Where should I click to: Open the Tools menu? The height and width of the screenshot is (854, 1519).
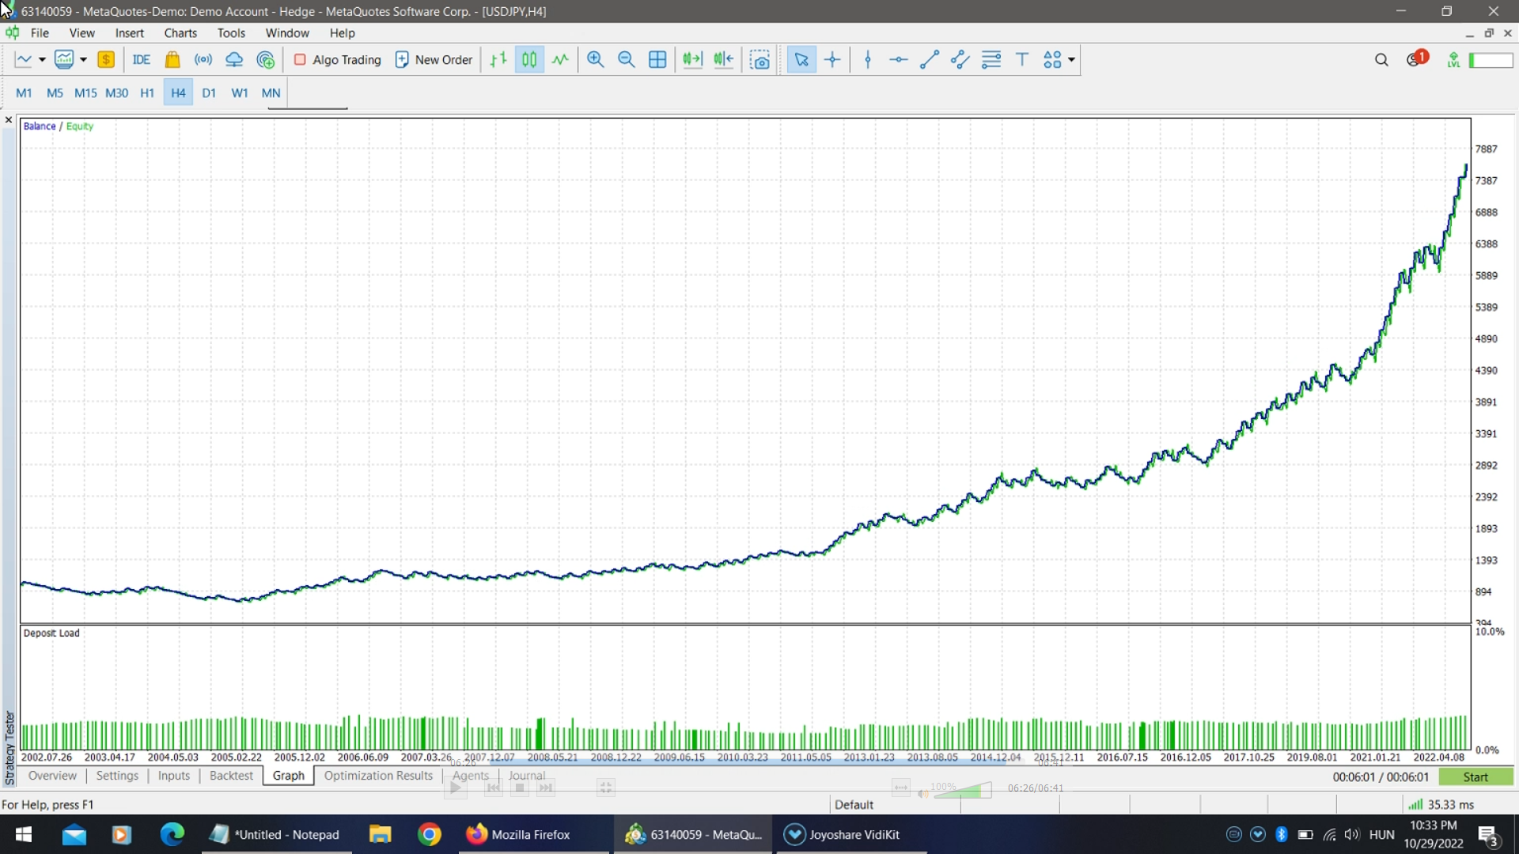tap(231, 32)
